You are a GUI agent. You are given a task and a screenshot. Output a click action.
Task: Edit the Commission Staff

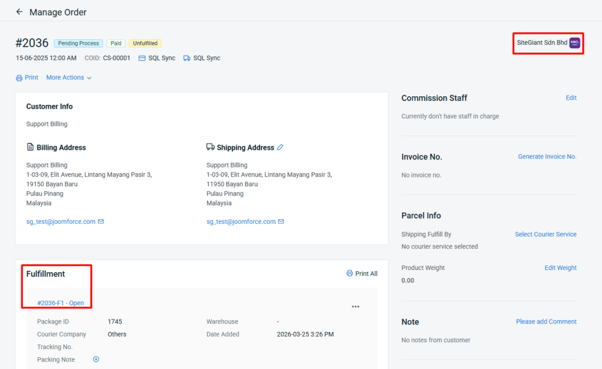[571, 98]
